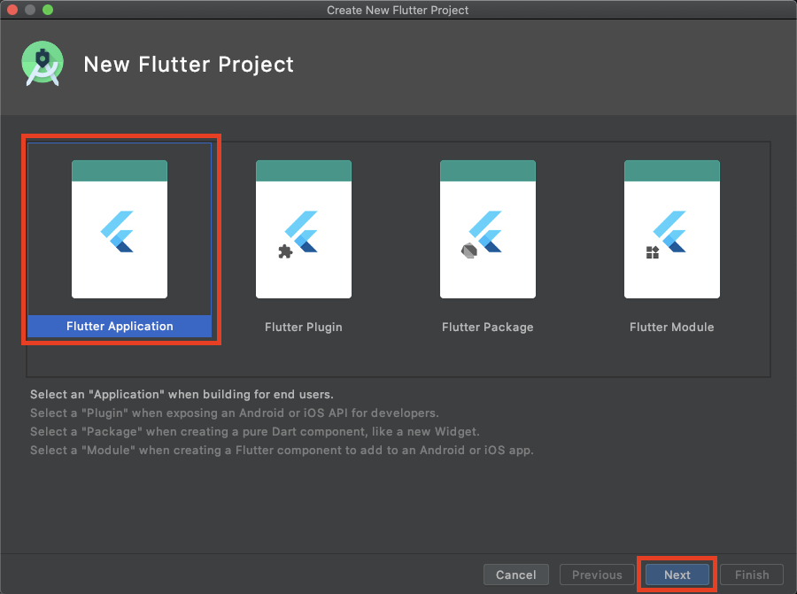Click the Flutter Package label
This screenshot has height=594, width=797.
(x=487, y=328)
